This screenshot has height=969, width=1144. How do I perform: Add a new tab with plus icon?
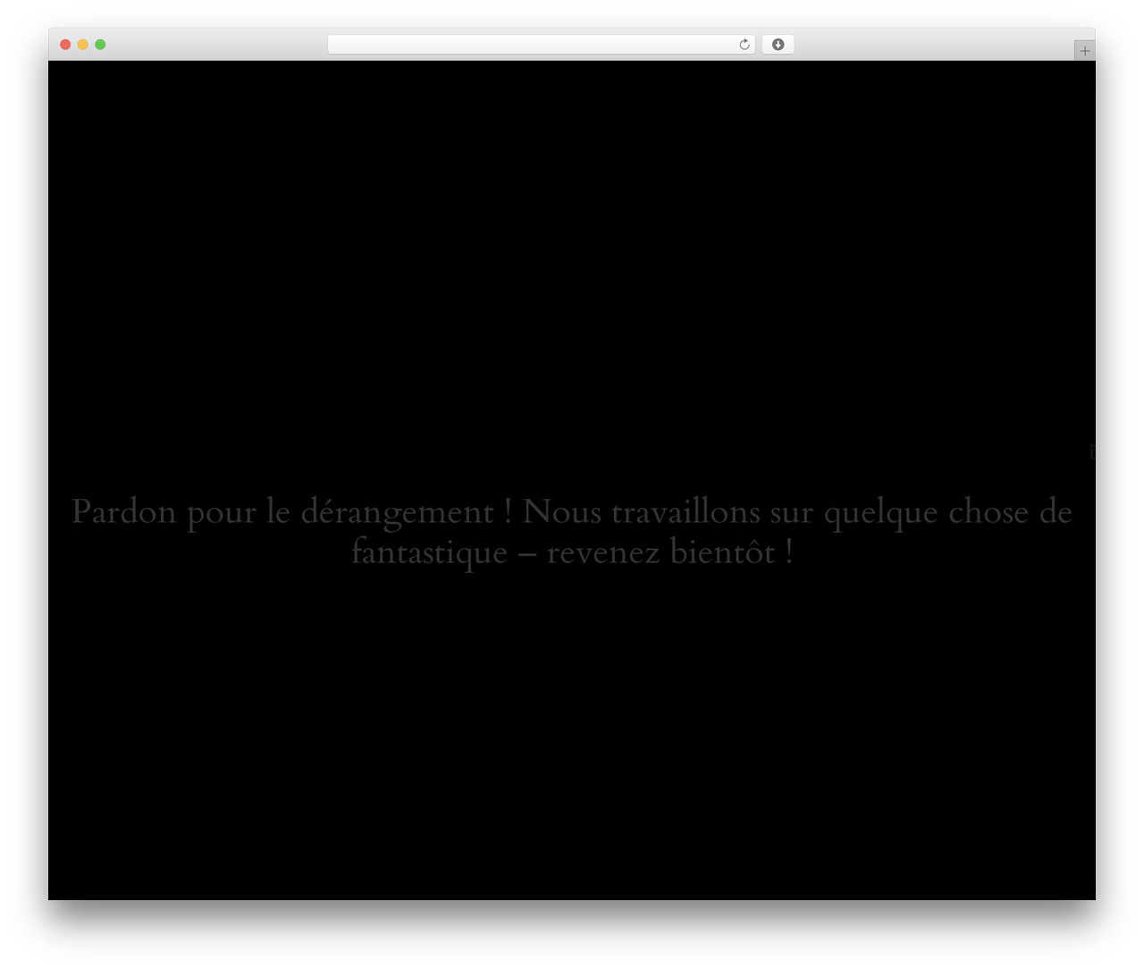click(1084, 51)
